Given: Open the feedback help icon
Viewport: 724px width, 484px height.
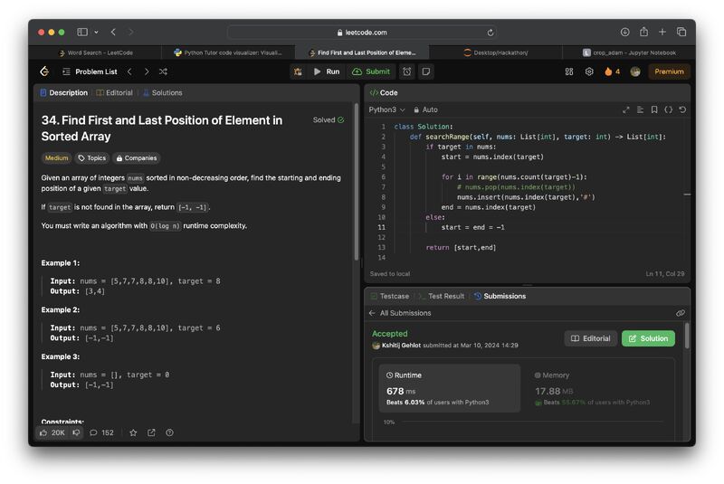Looking at the screenshot, I should click(x=169, y=432).
